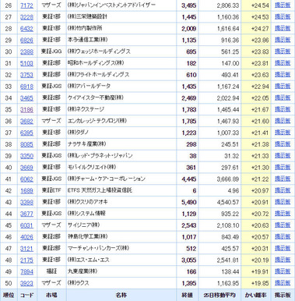
Task: Select company name フライトホールディングス
Action: tap(98, 75)
